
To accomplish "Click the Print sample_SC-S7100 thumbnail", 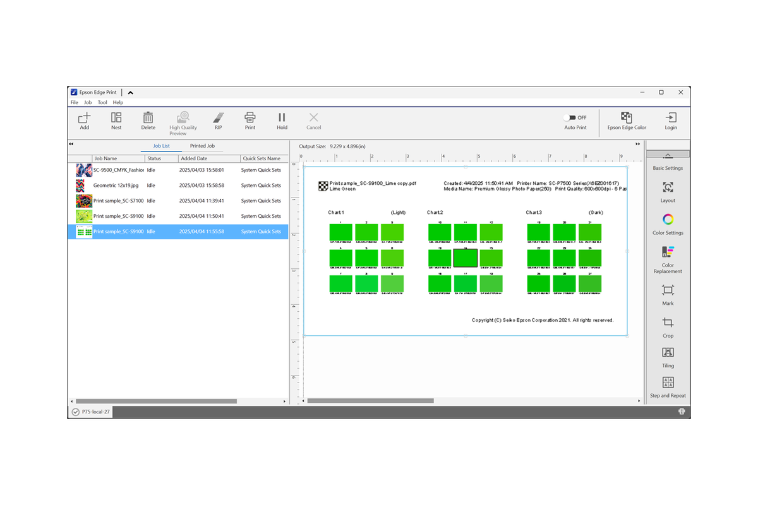I will pyautogui.click(x=84, y=201).
